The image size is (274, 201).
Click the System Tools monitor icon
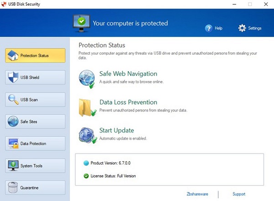(x=13, y=165)
